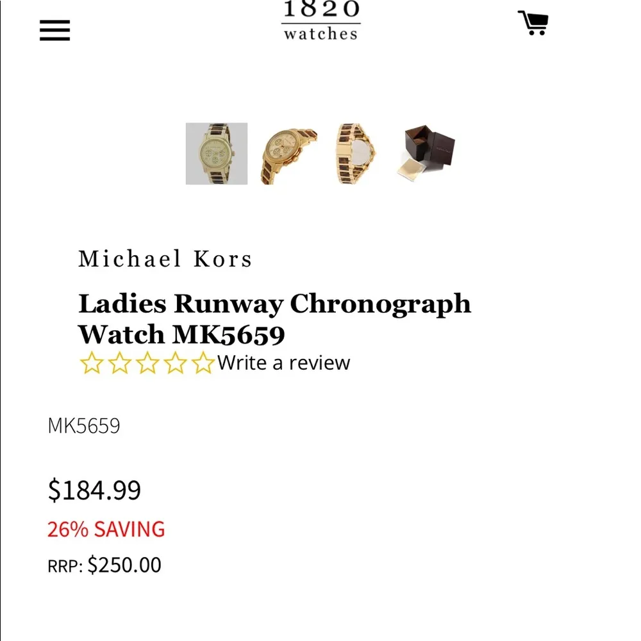Select the middle star of the rating
Viewport: 641px width, 641px height.
point(146,363)
